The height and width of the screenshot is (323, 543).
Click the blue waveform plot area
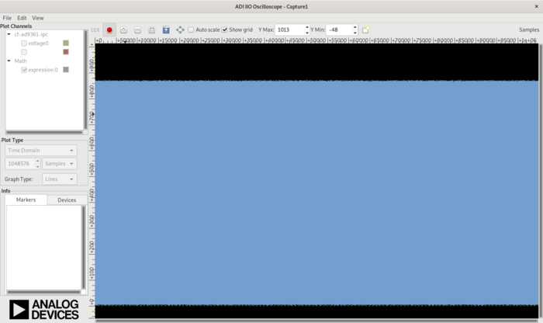(316, 193)
